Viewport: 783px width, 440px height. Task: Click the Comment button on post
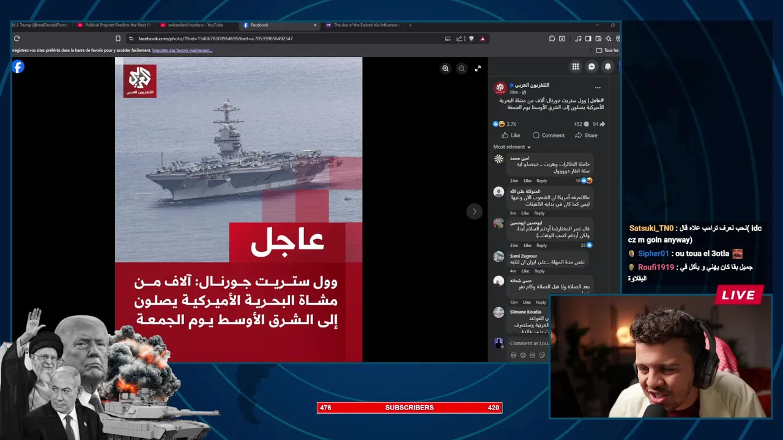click(x=549, y=136)
